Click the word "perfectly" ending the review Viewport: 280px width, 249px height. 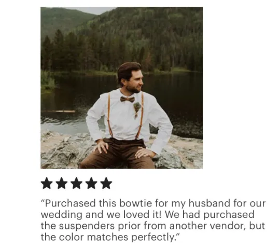pyautogui.click(x=152, y=238)
